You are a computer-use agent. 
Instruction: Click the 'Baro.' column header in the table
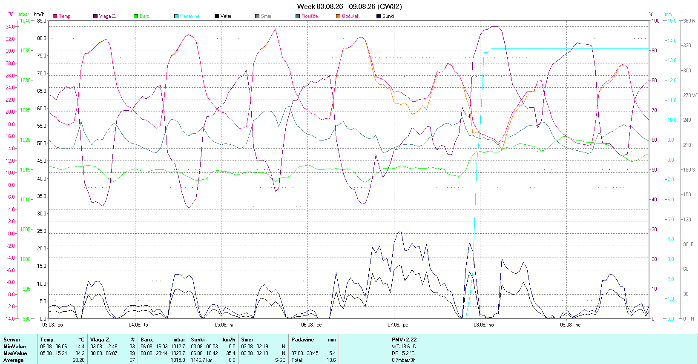147,340
